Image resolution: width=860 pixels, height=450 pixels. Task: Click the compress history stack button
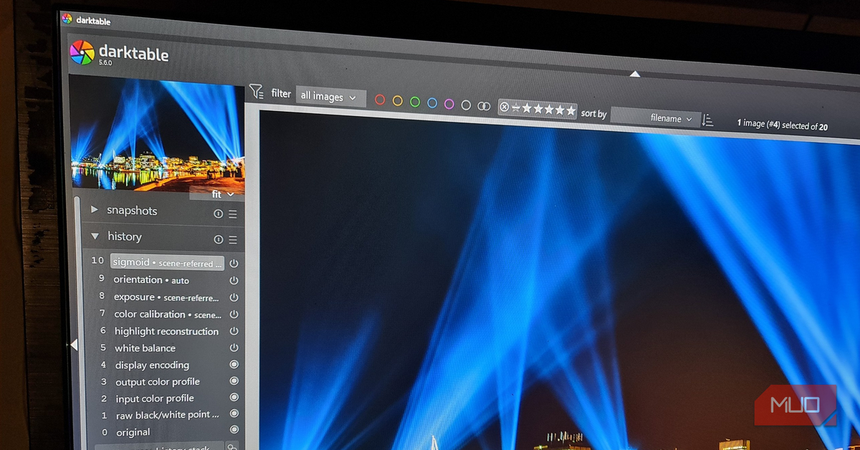coord(159,446)
